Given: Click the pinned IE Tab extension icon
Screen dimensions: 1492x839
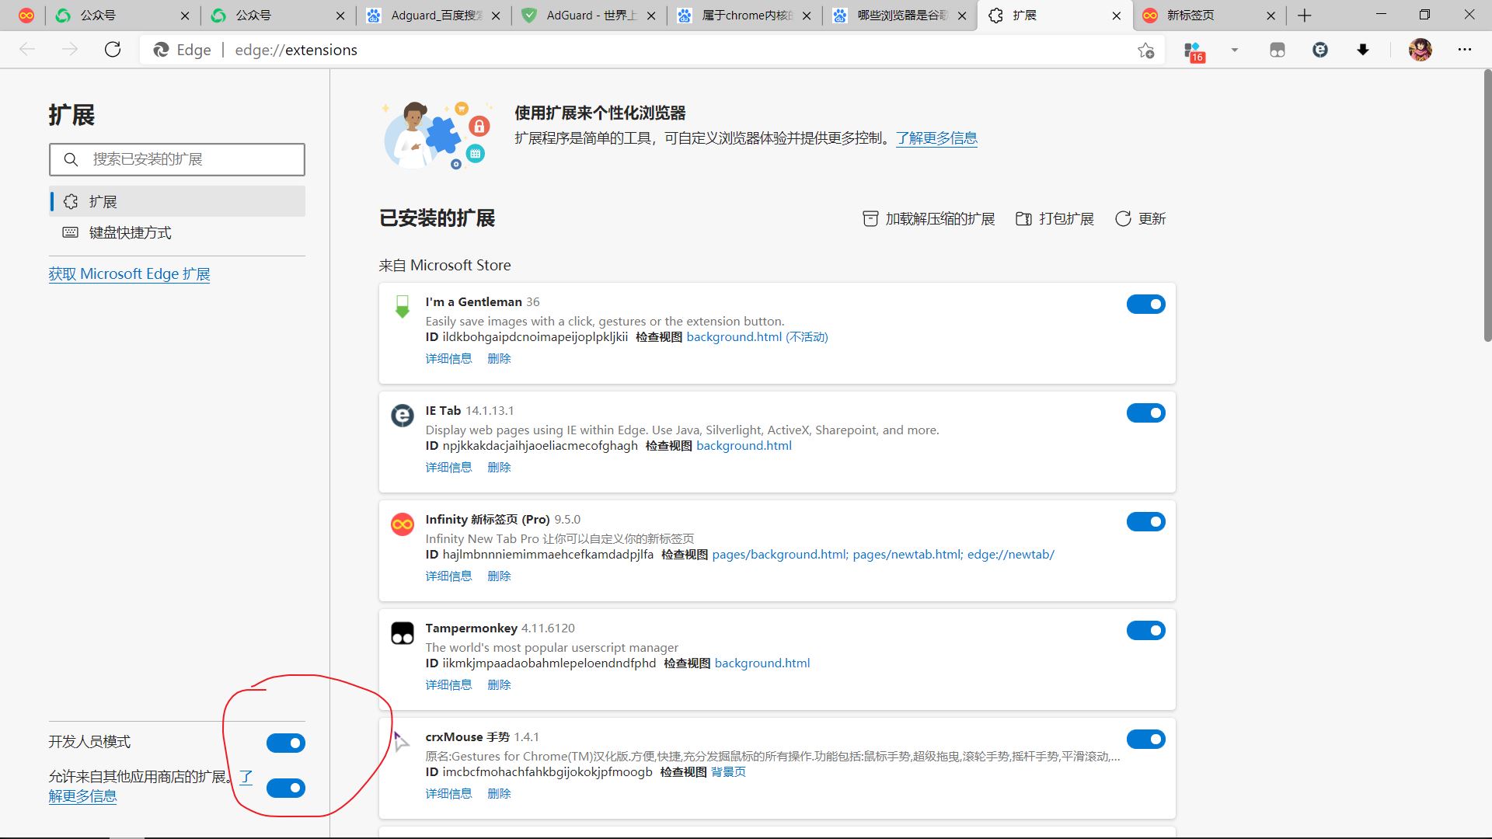Looking at the screenshot, I should 1320,49.
